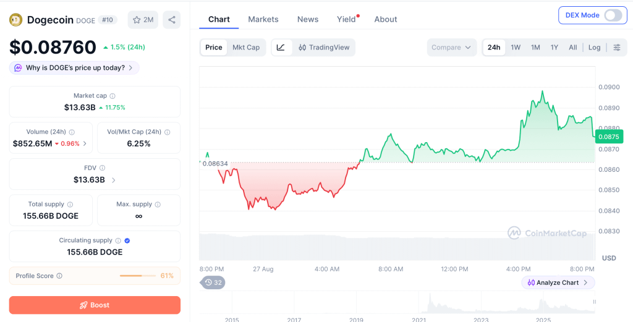
Task: Click the Boost button
Action: [x=95, y=305]
